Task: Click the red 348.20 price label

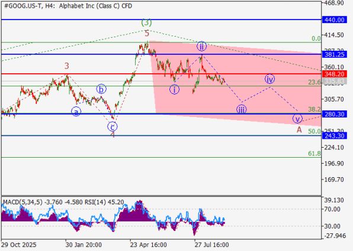Action: pos(334,74)
